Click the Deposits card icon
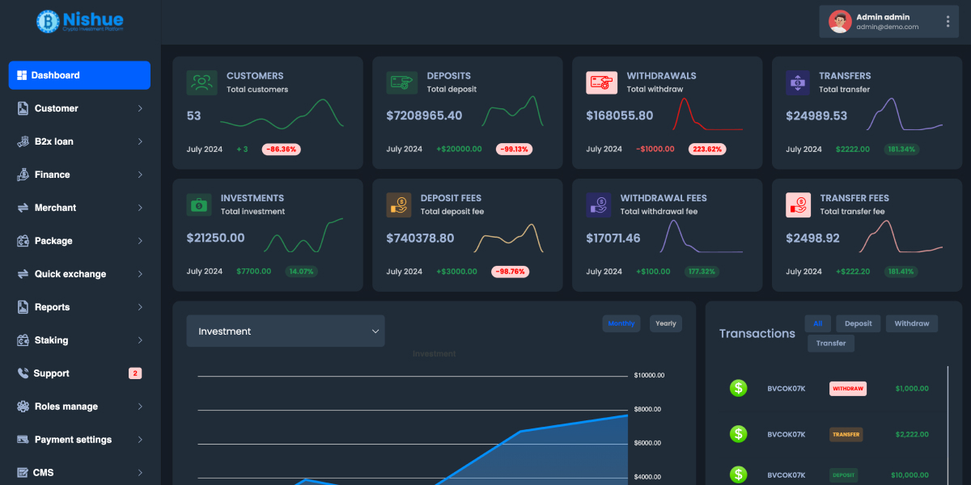 pyautogui.click(x=401, y=82)
